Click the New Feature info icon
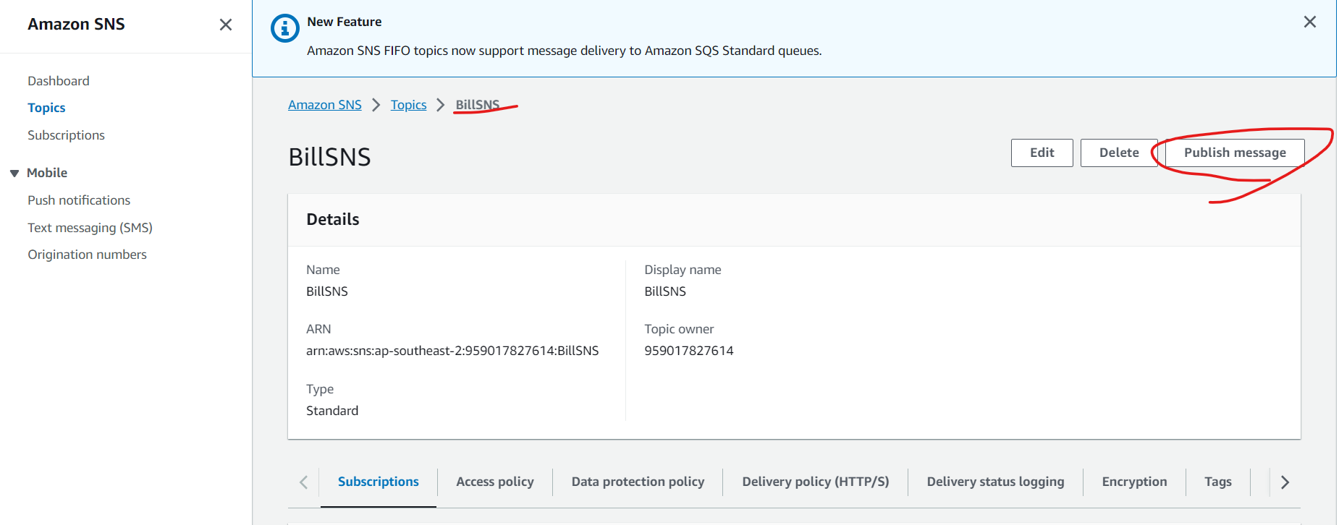 284,28
